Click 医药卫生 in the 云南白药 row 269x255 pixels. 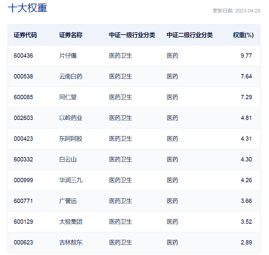coord(121,76)
